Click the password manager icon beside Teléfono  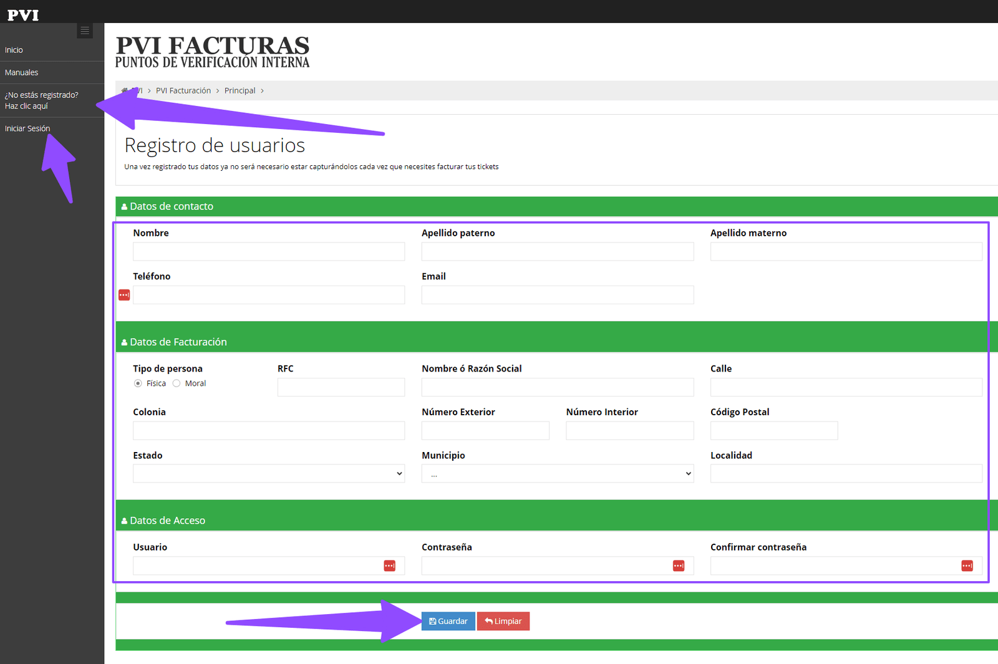pos(124,295)
